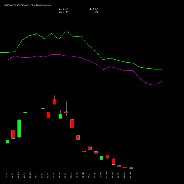Click the red candle for 11 Mar
This screenshot has height=184, width=184.
(113, 162)
